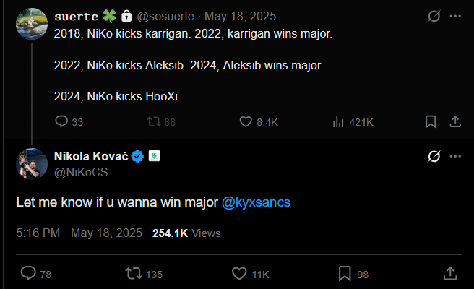Open the @NiKoCS_ profile handle
This screenshot has height=289, width=474.
(85, 172)
